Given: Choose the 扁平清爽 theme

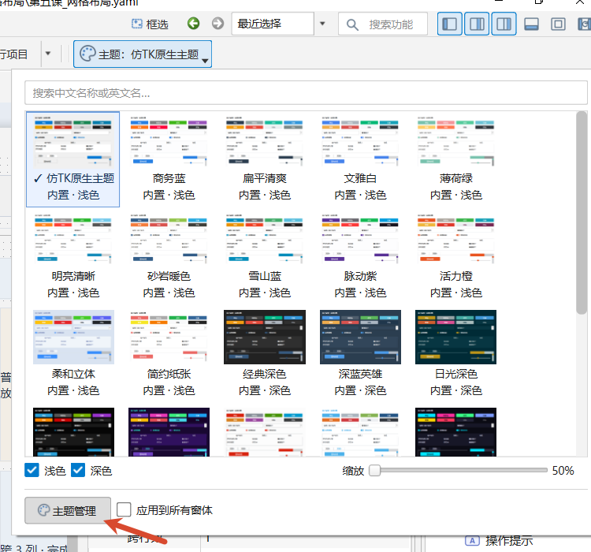Looking at the screenshot, I should pos(264,159).
